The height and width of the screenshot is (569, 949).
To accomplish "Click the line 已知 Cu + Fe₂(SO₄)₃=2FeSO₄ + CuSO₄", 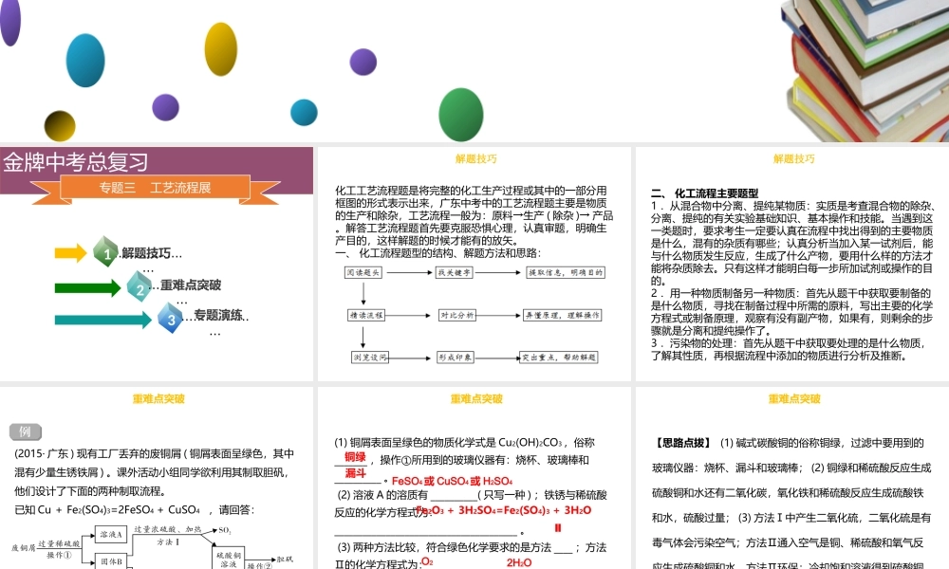I will [135, 510].
